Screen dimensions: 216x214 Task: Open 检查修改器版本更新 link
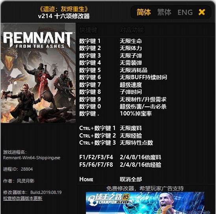point(23,198)
